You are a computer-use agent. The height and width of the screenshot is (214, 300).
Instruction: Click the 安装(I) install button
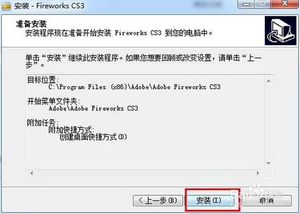[x=210, y=200]
